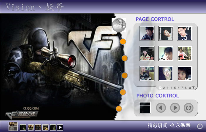Open the man in bow tie photo thumbnail
Image resolution: width=206 pixels, height=132 pixels.
(x=185, y=33)
